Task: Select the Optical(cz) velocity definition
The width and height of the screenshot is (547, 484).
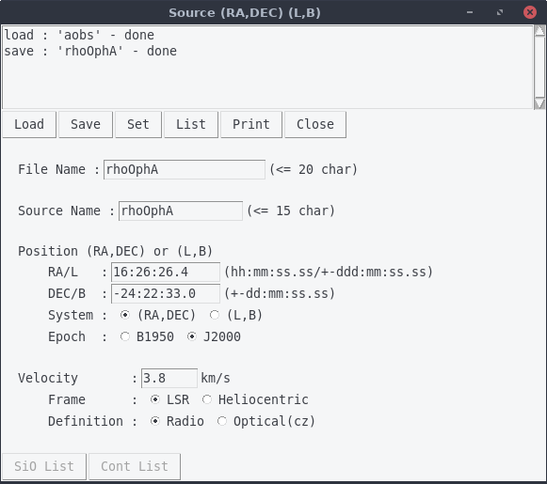Action: (222, 421)
